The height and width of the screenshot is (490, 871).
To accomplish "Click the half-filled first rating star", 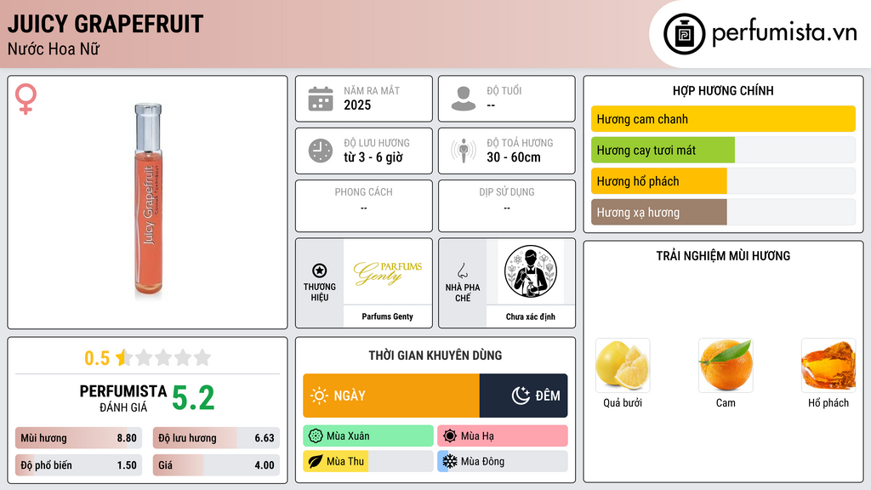I will click(123, 357).
